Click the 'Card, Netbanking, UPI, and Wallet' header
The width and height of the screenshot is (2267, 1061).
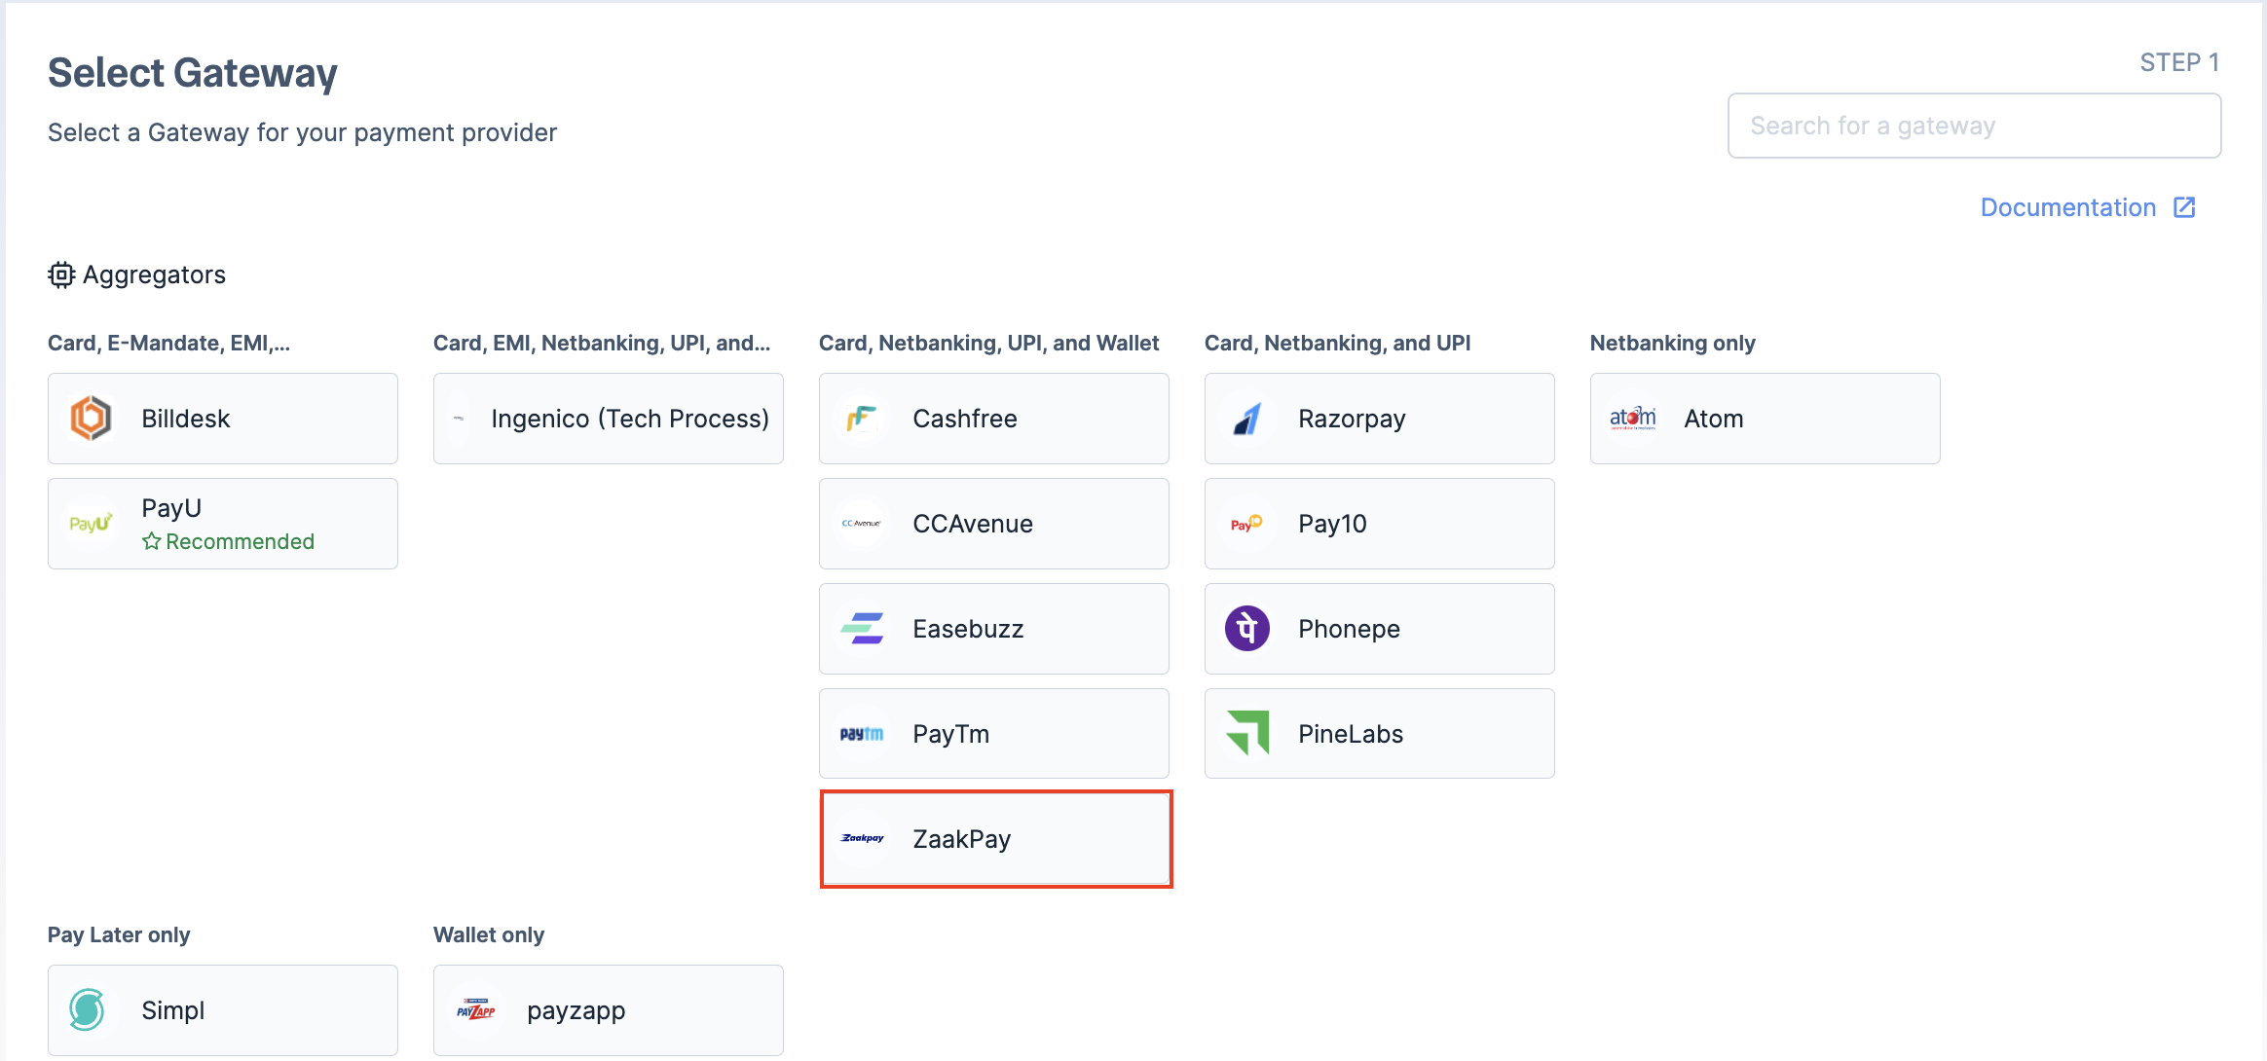(x=989, y=343)
